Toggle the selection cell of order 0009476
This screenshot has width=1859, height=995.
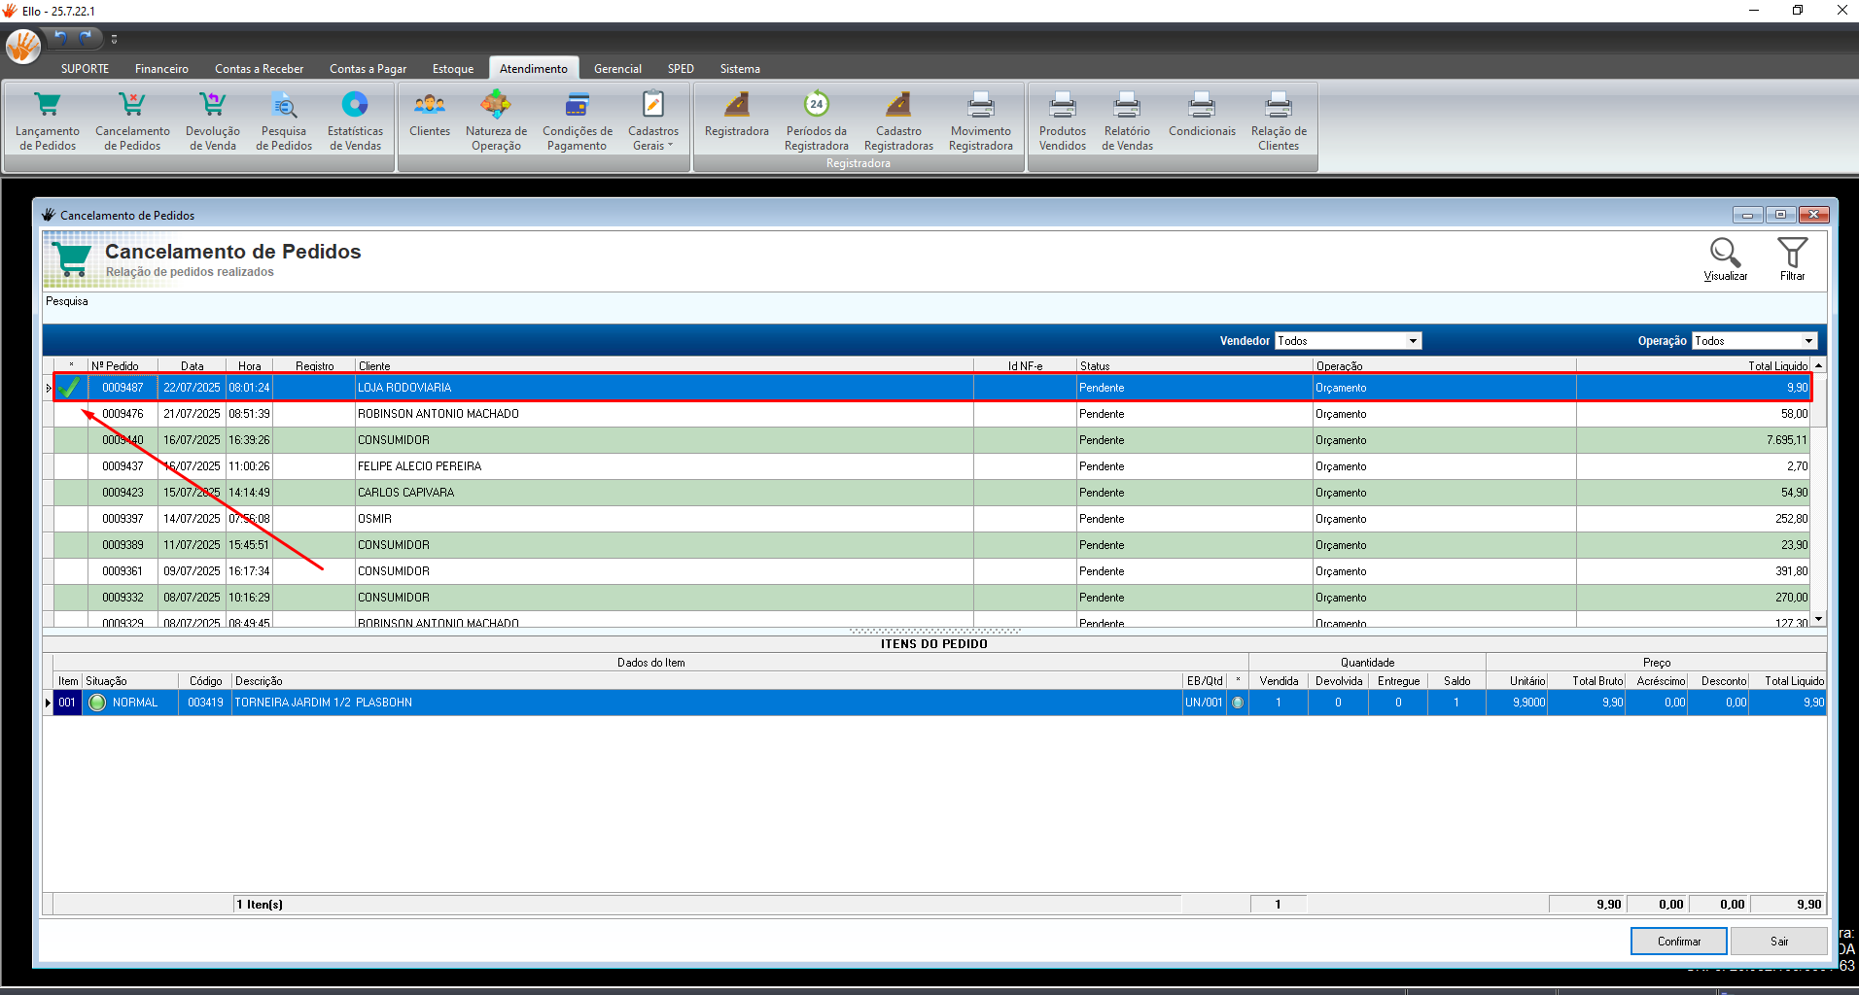[70, 414]
